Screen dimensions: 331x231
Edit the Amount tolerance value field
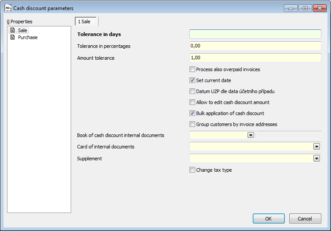pos(255,58)
